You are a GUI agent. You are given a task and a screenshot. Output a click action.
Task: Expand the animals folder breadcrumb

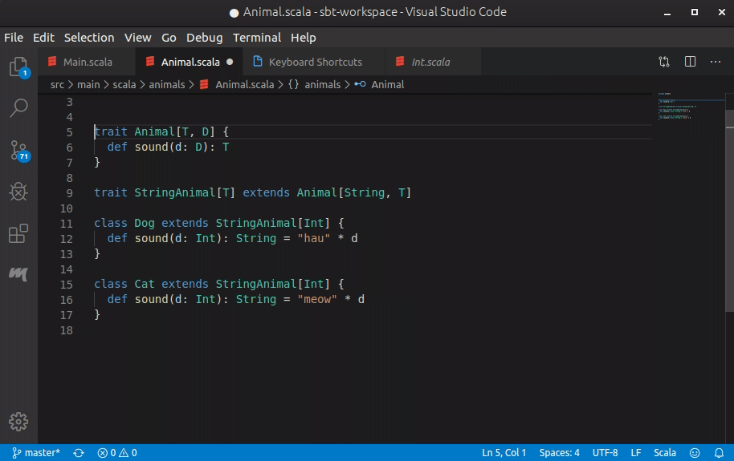(x=167, y=85)
